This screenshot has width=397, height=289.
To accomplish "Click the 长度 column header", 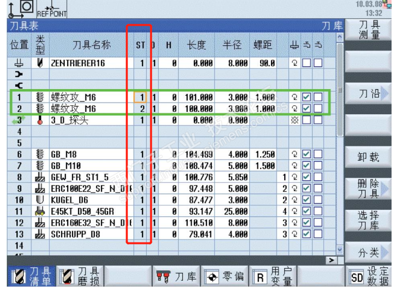I will coord(196,45).
